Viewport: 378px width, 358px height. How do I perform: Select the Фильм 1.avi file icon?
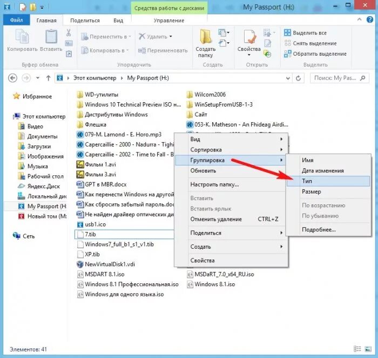click(80, 164)
